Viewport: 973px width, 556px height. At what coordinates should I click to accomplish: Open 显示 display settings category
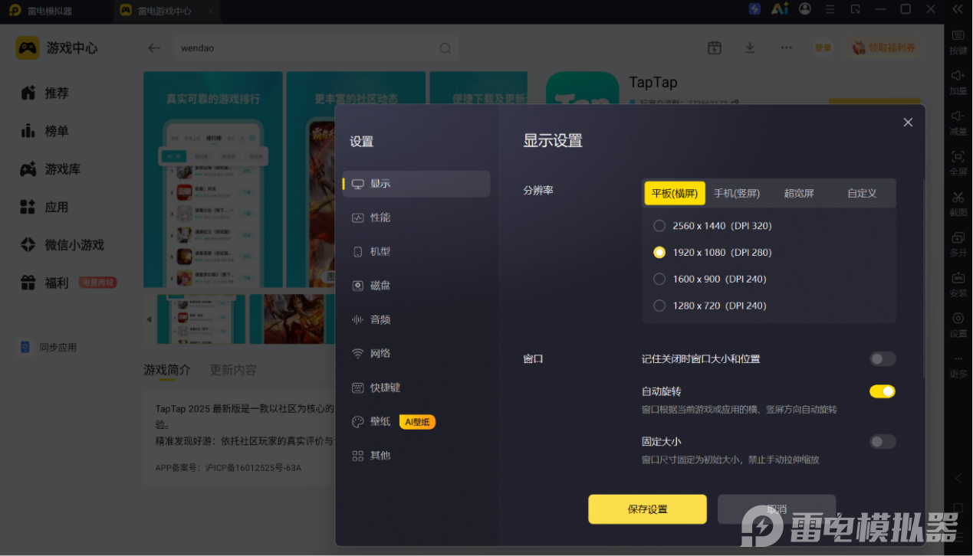(x=416, y=184)
